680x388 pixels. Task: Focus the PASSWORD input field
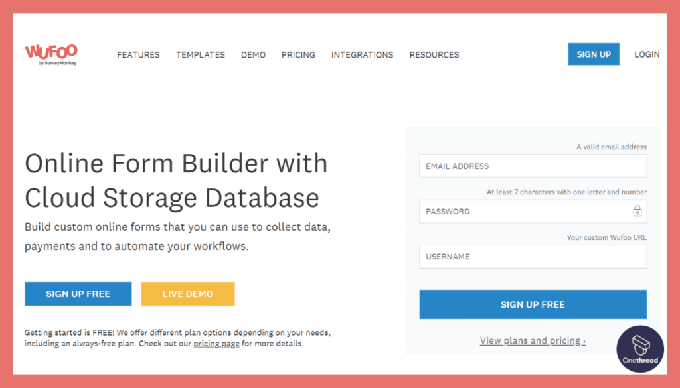click(x=533, y=212)
